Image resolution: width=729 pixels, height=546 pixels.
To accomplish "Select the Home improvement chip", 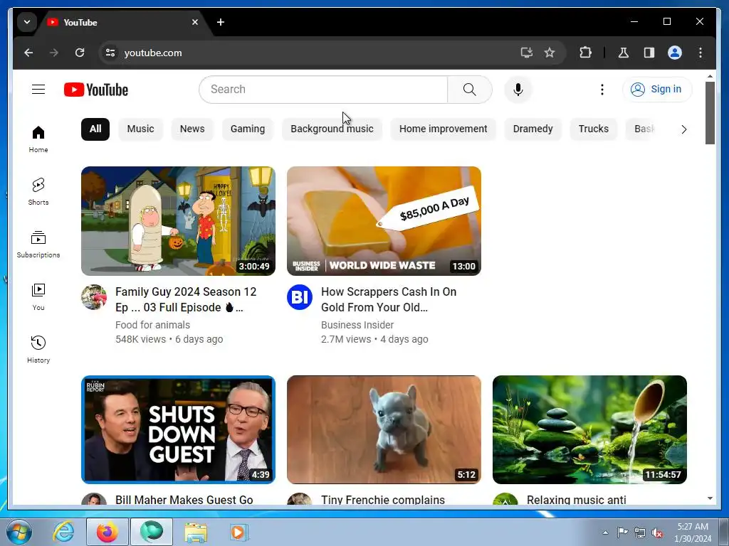I will coord(443,129).
